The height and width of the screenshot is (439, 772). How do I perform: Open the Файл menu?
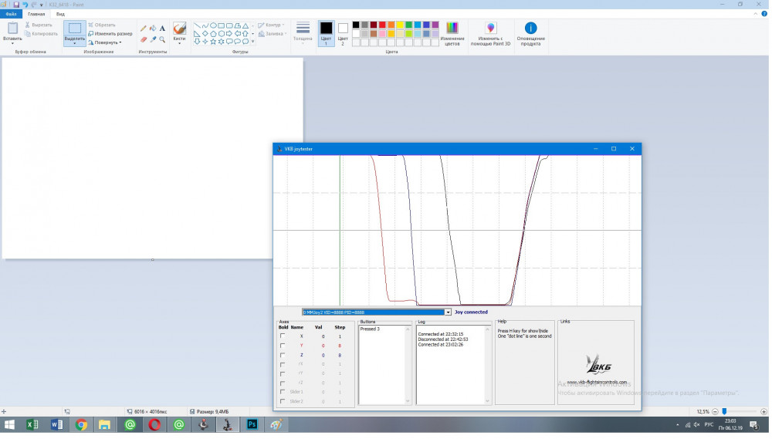click(12, 14)
